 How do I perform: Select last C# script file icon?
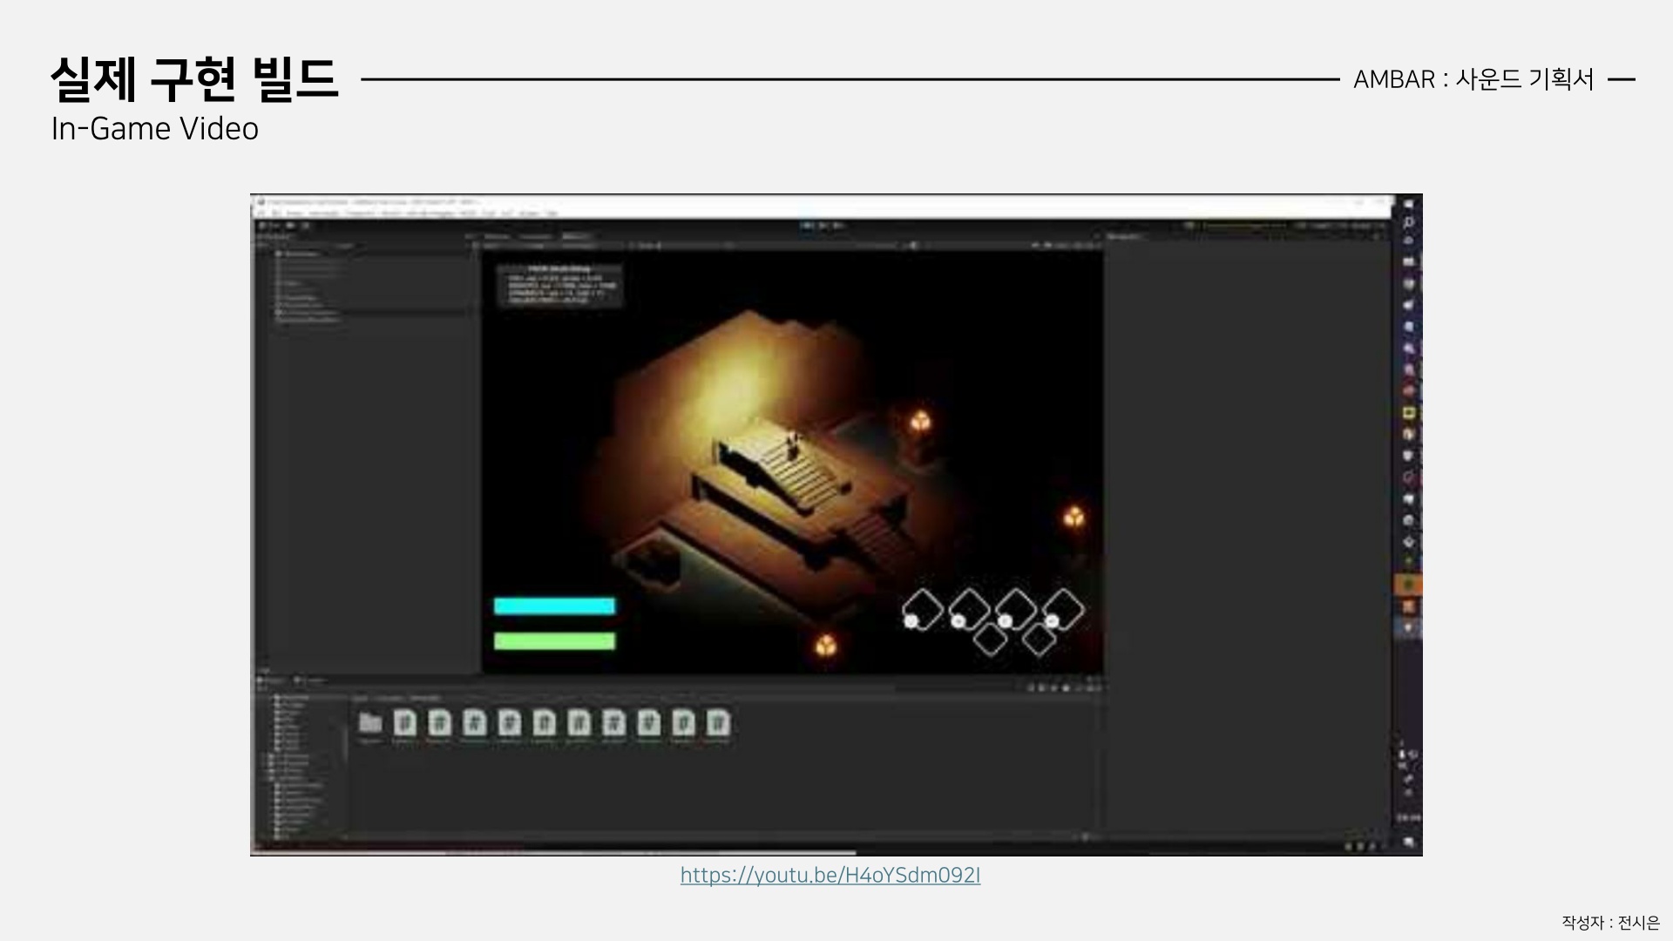718,723
